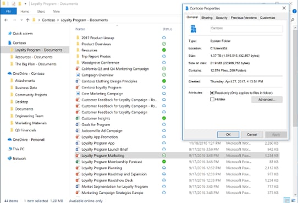Viewport: 298px width, 203px height.
Task: Click the Apply button
Action: (x=276, y=134)
